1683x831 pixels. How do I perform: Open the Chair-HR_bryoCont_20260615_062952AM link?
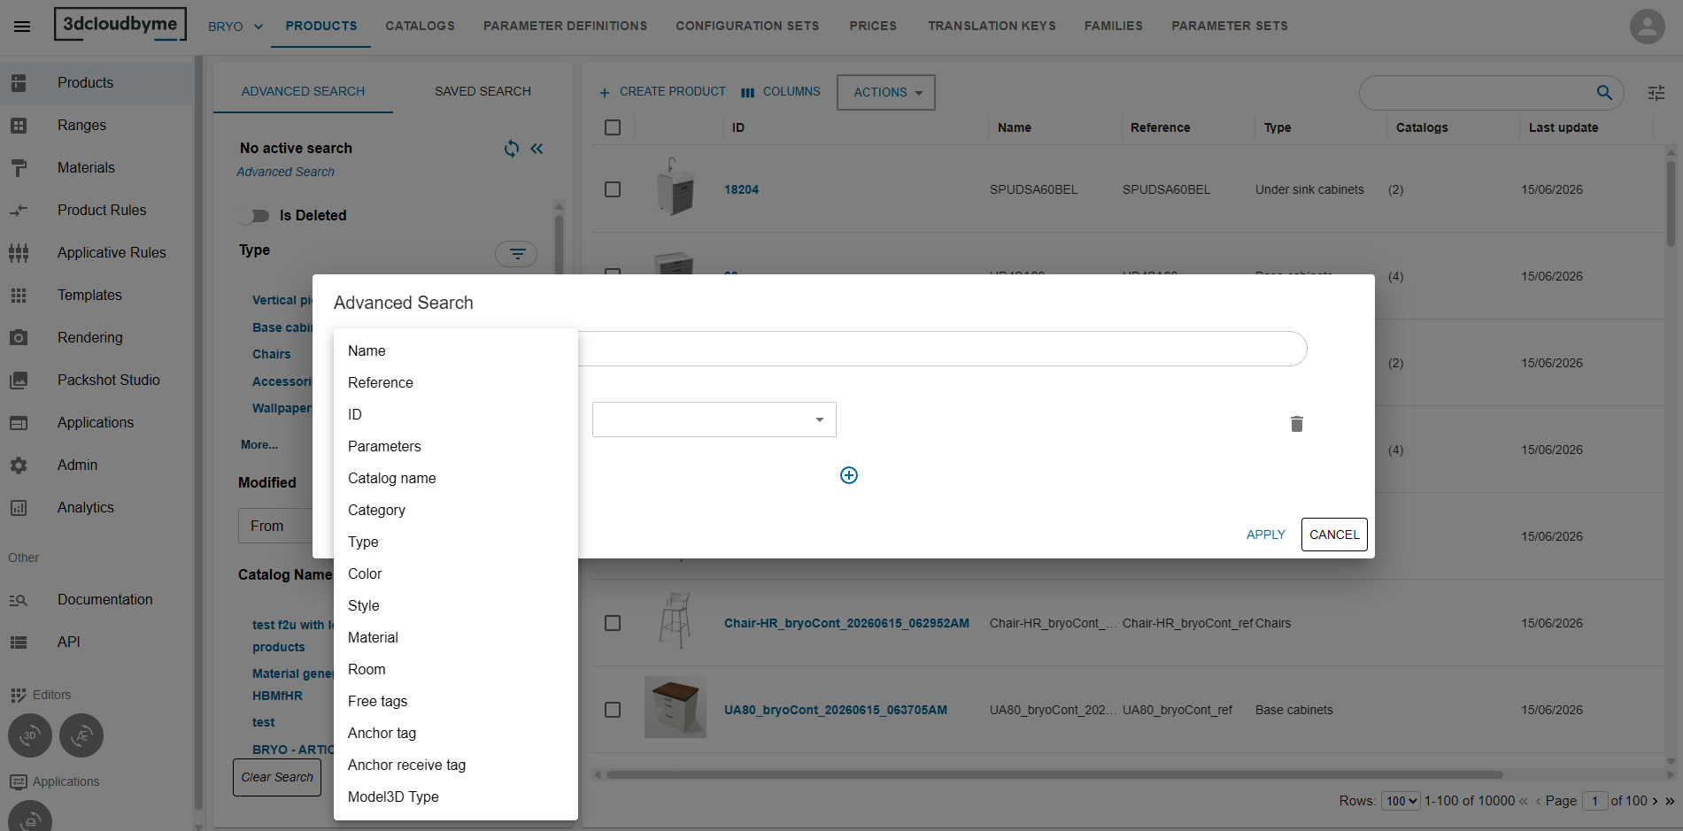tap(846, 624)
